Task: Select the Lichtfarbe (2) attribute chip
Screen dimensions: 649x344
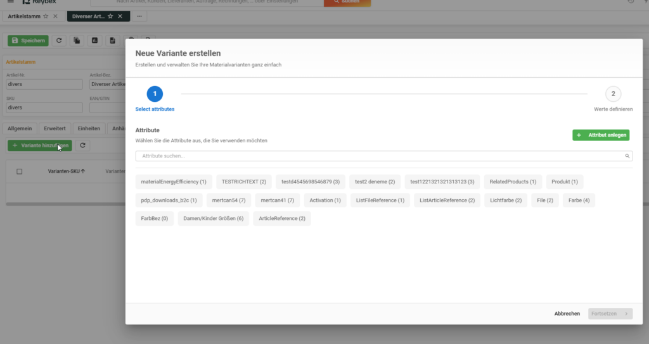Action: pos(506,200)
